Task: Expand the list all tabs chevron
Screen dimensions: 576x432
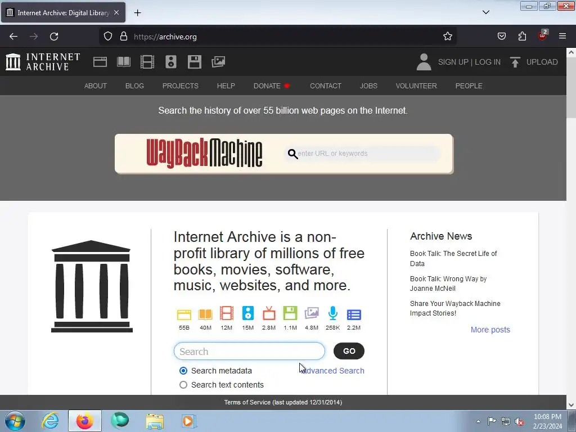Action: click(x=485, y=12)
